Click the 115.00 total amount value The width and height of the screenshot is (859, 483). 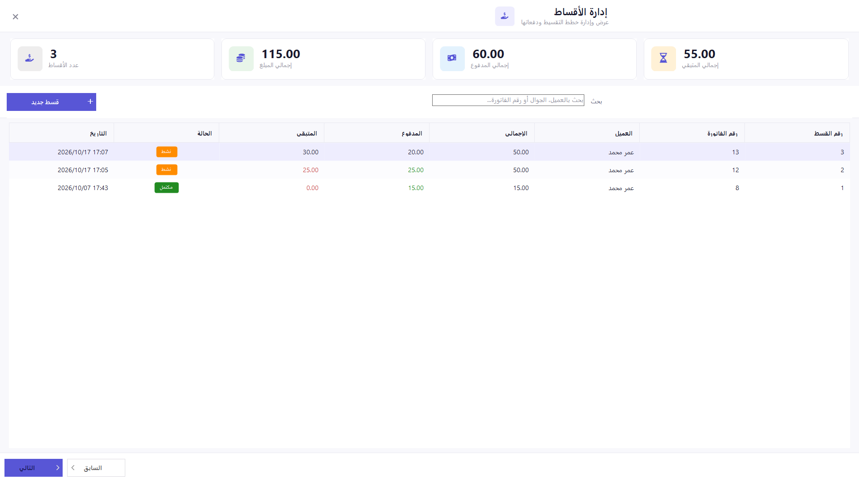[x=281, y=54]
